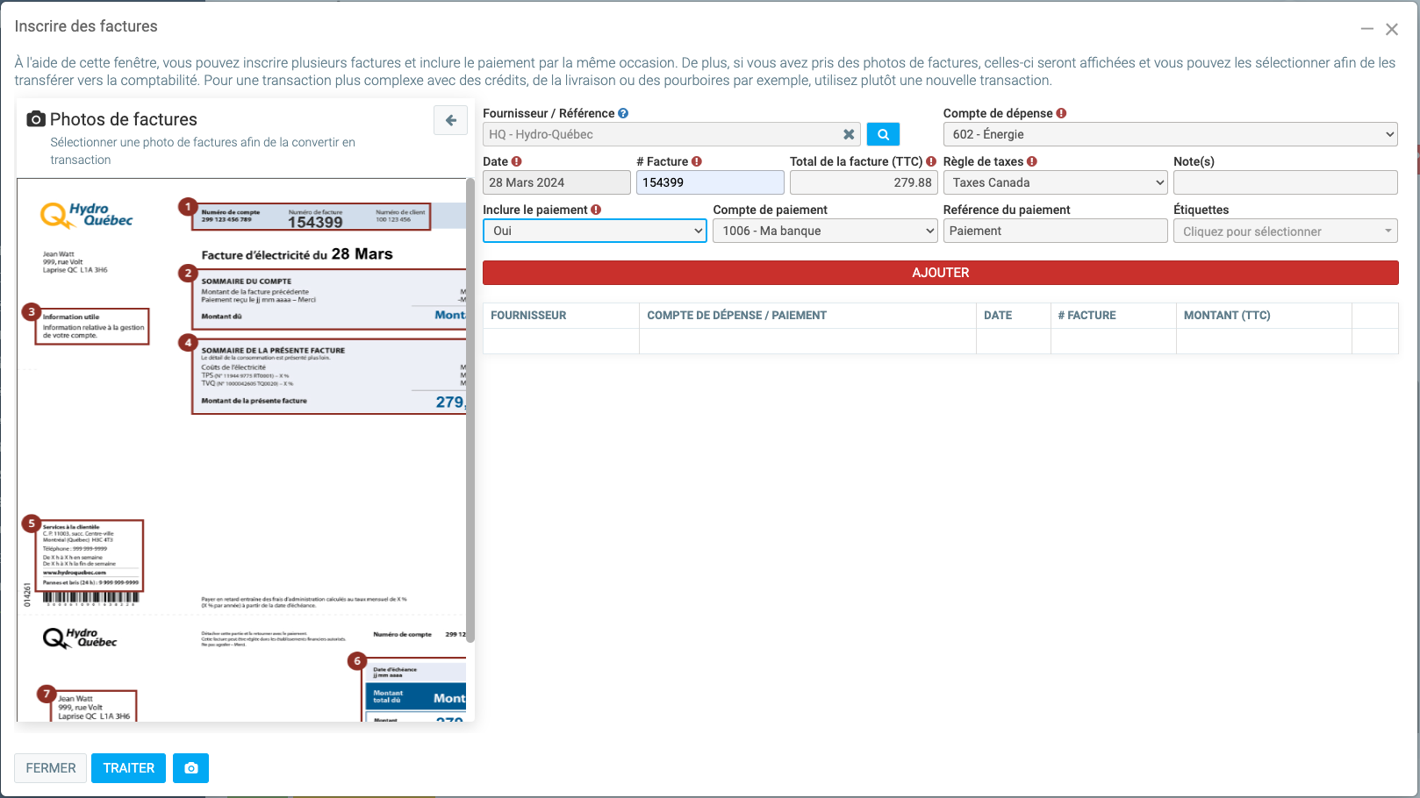Open the camera photo button beside Traiter
Screen dimensions: 1420x798
point(190,768)
